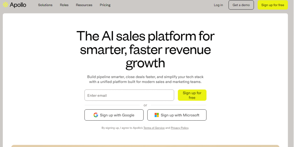
Task: Open the Roles navigation menu
Action: [x=64, y=5]
